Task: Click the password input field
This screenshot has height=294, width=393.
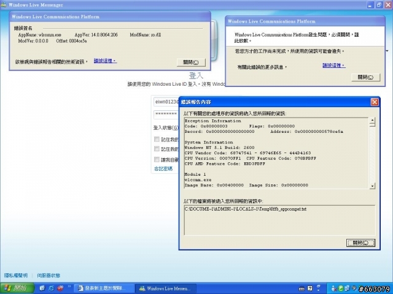Action: pyautogui.click(x=166, y=115)
